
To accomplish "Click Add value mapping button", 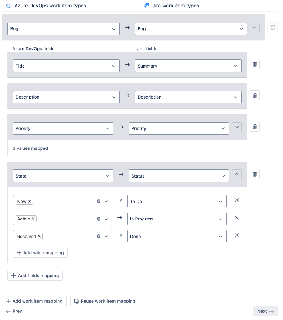I will tap(40, 253).
